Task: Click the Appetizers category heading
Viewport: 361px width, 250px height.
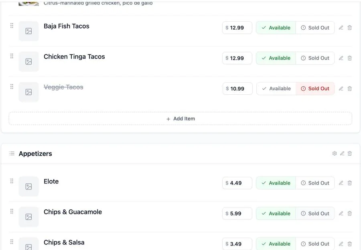Action: (x=35, y=154)
